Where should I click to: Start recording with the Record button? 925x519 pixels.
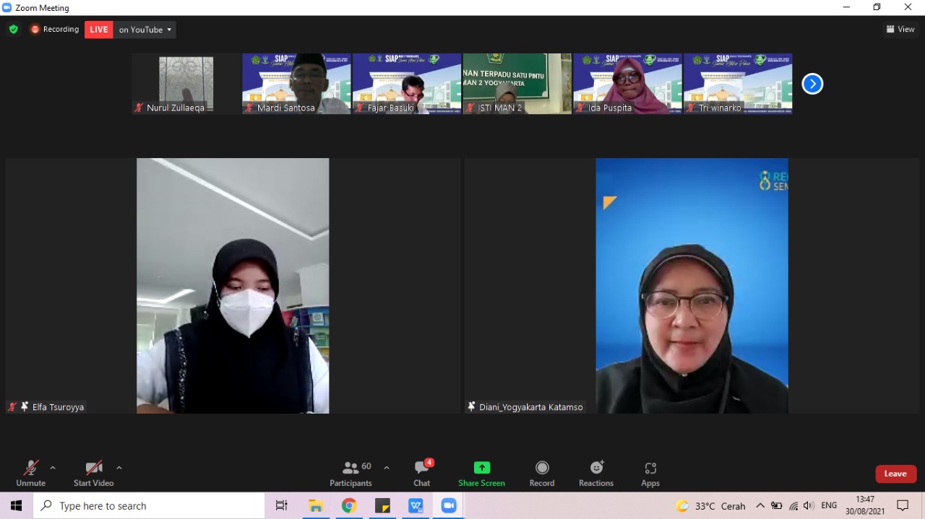[x=542, y=474]
